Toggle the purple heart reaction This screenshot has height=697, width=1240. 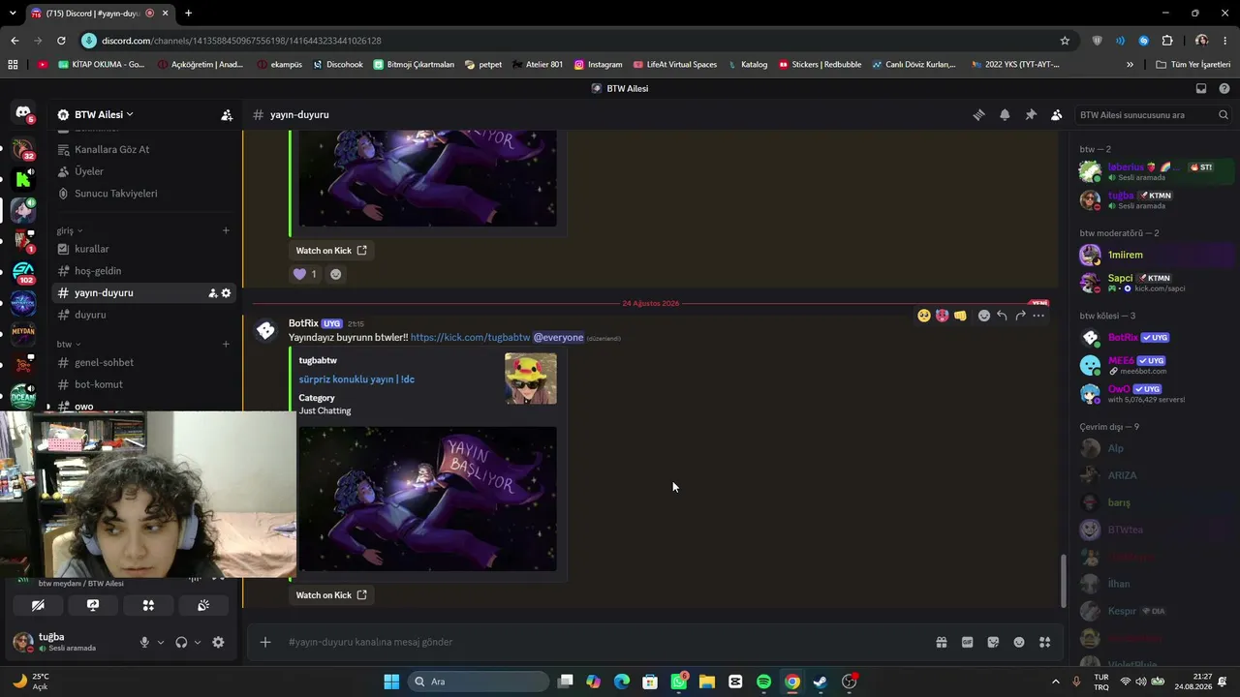coord(305,274)
